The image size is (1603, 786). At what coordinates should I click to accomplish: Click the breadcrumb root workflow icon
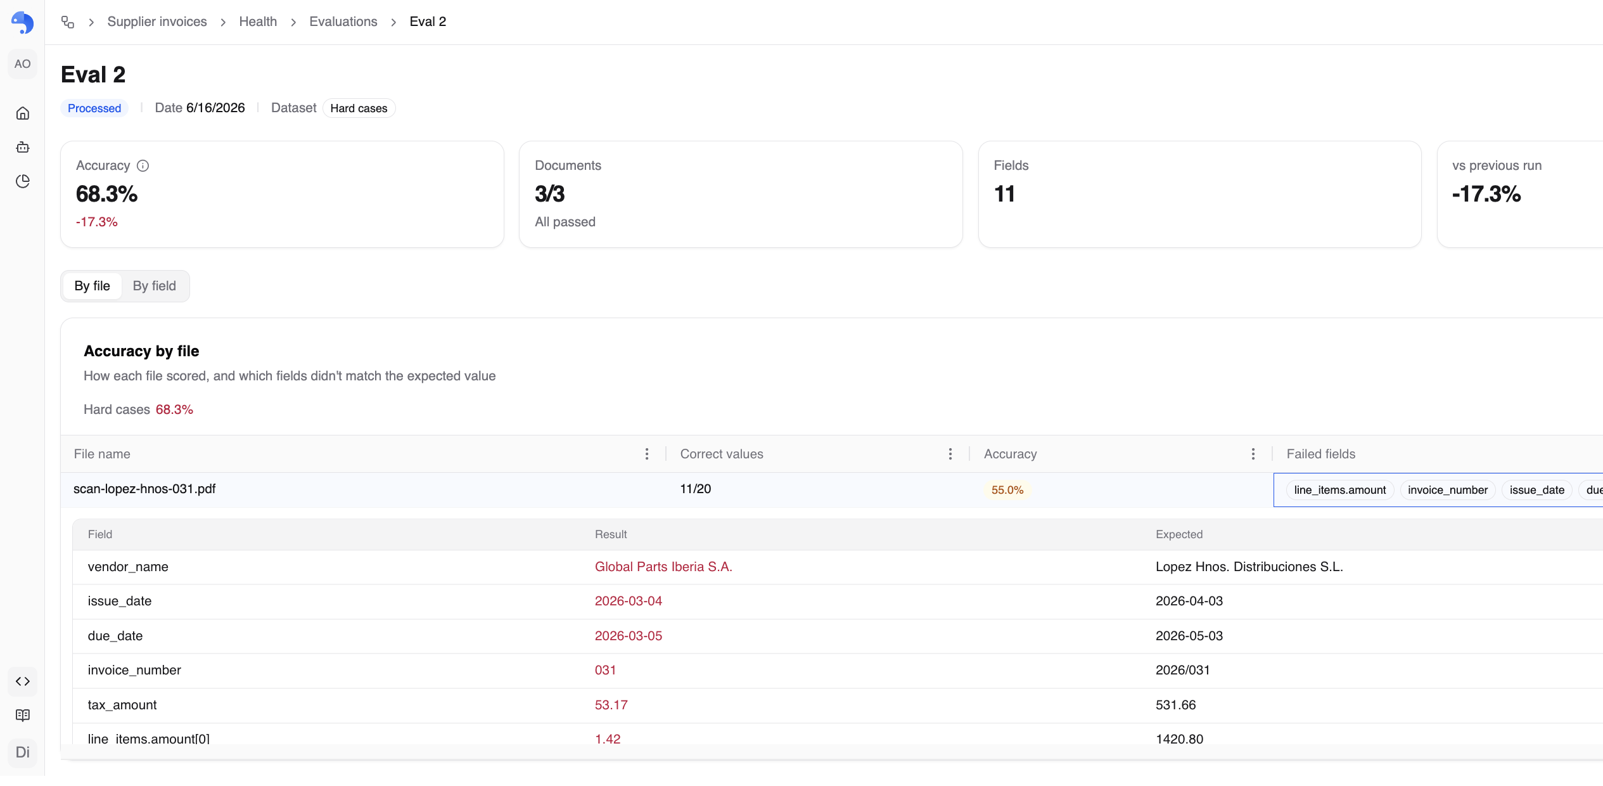[68, 22]
